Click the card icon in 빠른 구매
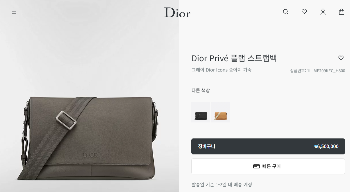Screen dimensions: 350x192 256,166
